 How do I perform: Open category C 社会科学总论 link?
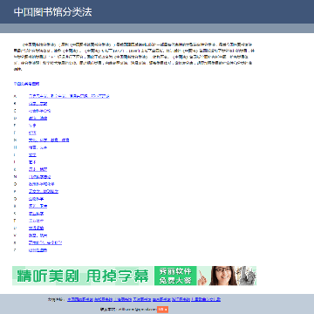(40, 111)
